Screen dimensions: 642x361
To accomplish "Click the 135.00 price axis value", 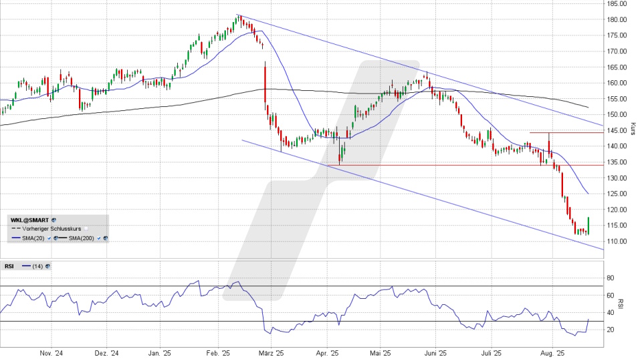I will (617, 162).
